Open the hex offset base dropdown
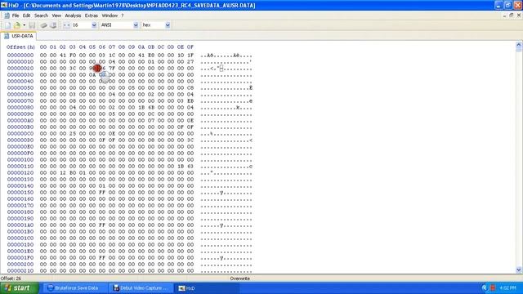 click(x=168, y=25)
